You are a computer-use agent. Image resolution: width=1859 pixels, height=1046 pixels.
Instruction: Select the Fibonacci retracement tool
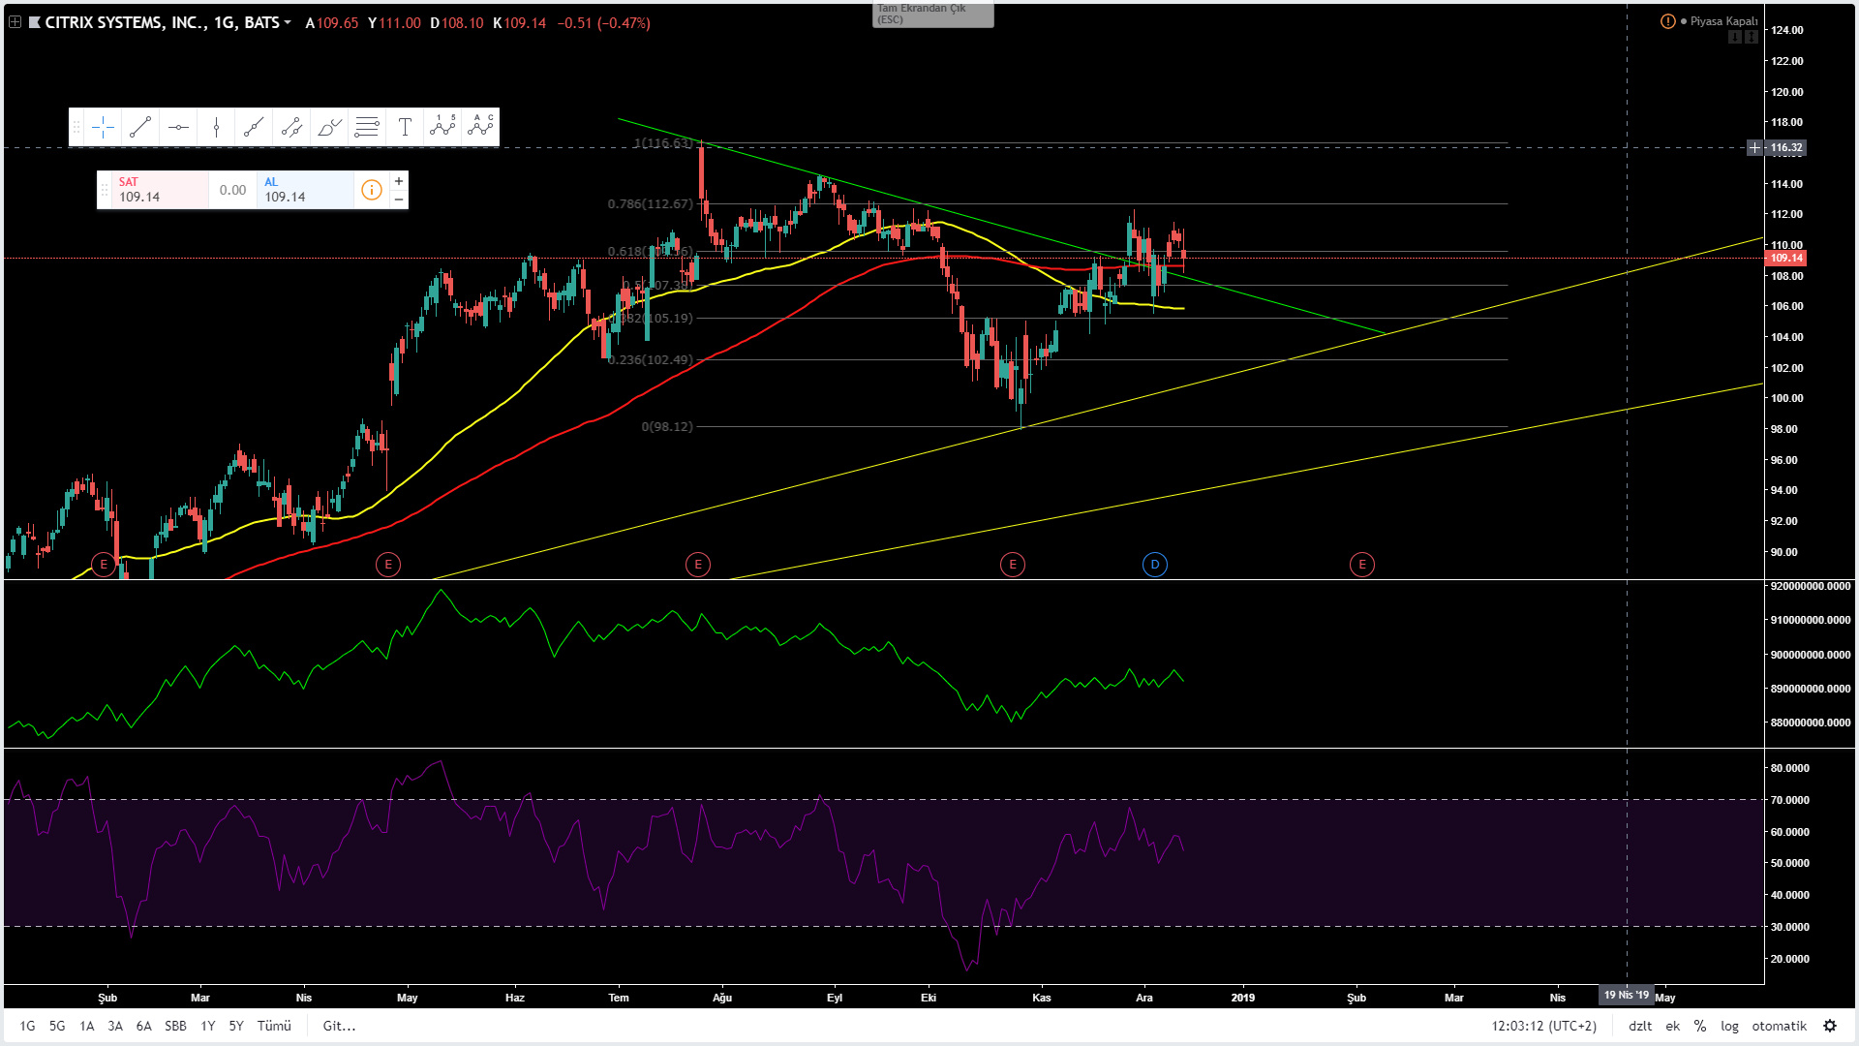[x=367, y=127]
